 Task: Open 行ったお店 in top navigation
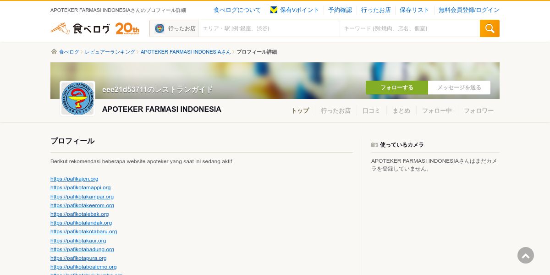tap(376, 10)
